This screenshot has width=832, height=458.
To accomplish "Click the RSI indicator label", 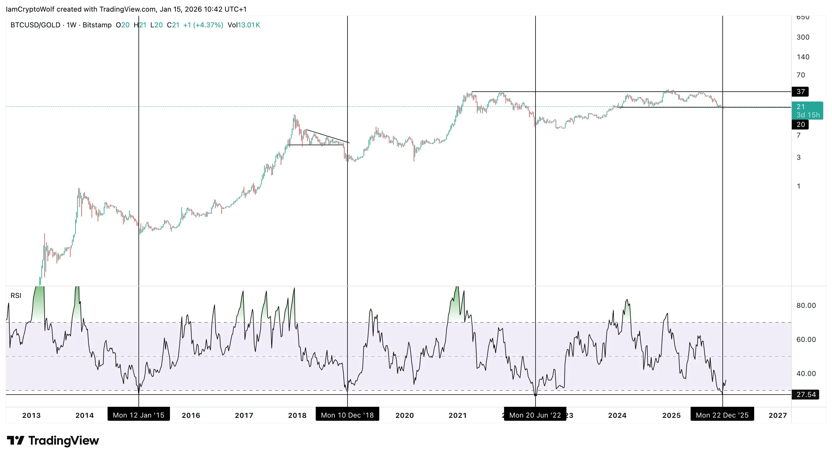I will pos(16,296).
